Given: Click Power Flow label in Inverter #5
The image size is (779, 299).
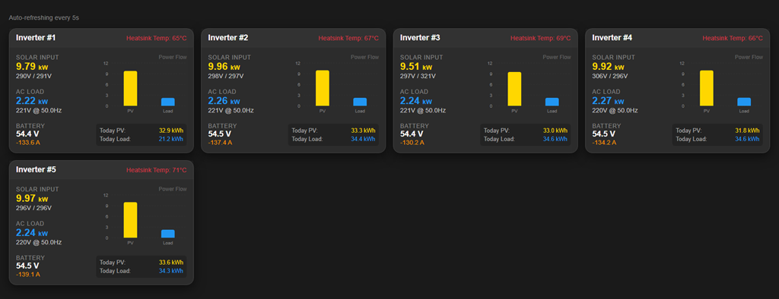Looking at the screenshot, I should (x=173, y=189).
